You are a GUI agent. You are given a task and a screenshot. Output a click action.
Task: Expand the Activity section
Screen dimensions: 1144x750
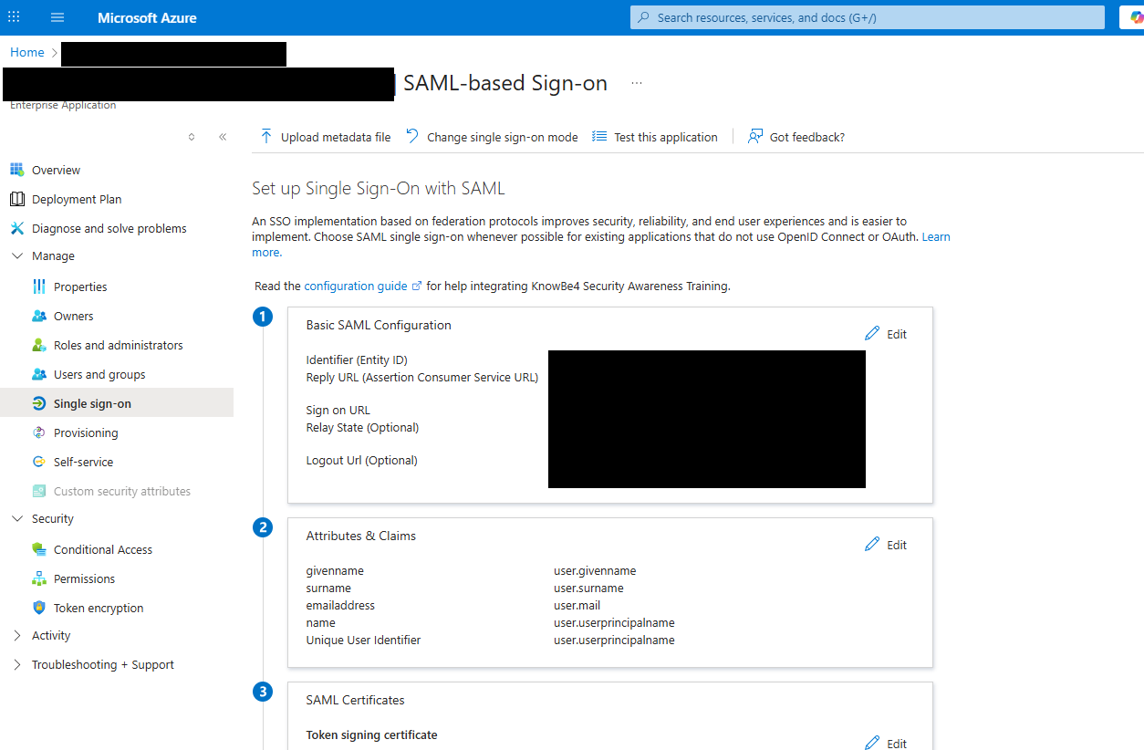tap(16, 636)
